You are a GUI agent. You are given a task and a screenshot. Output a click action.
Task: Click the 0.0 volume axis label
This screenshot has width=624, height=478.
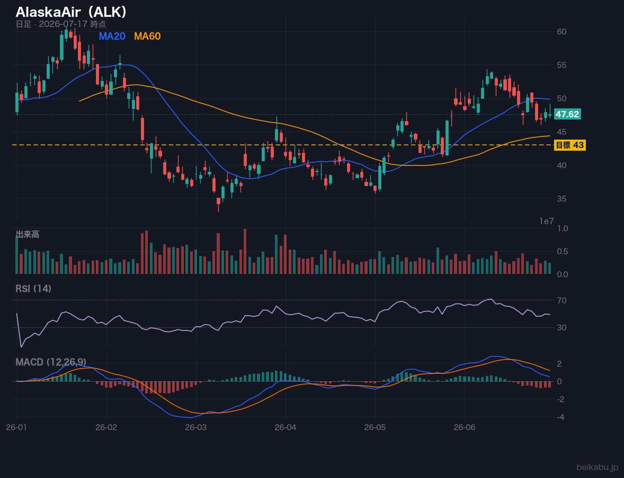click(x=563, y=274)
